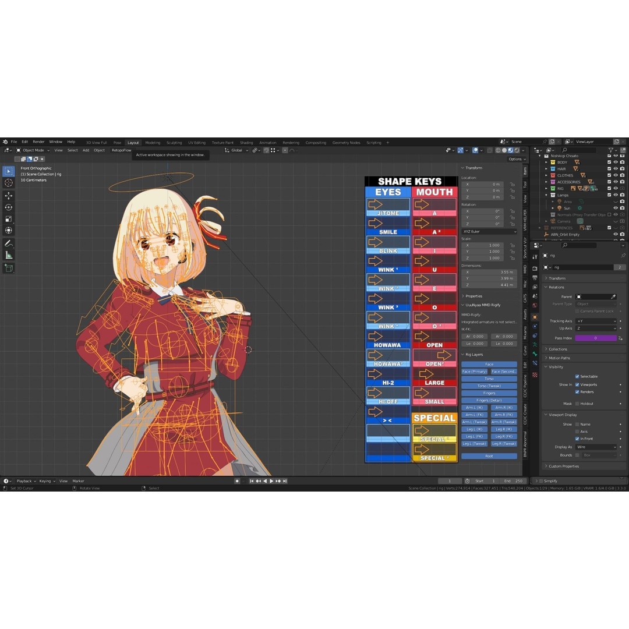Open the viewport Options dropdown
The width and height of the screenshot is (629, 629).
click(517, 159)
